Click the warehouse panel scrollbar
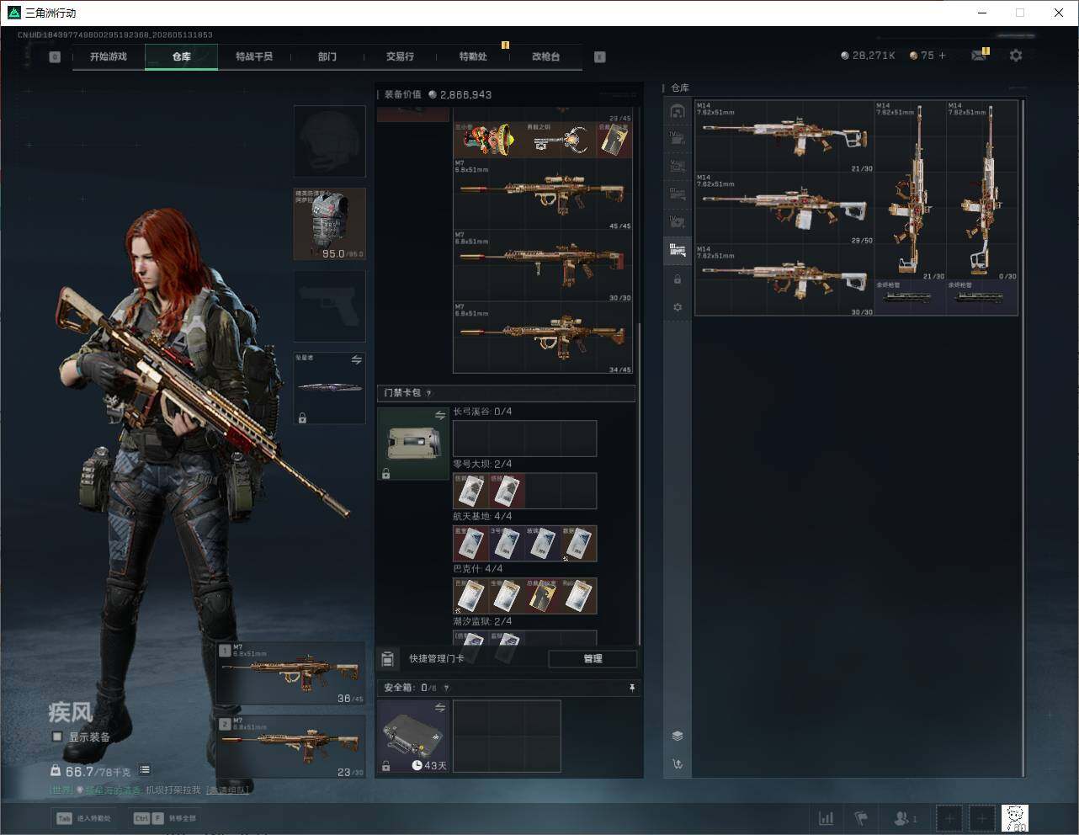The image size is (1079, 835). (x=1023, y=438)
